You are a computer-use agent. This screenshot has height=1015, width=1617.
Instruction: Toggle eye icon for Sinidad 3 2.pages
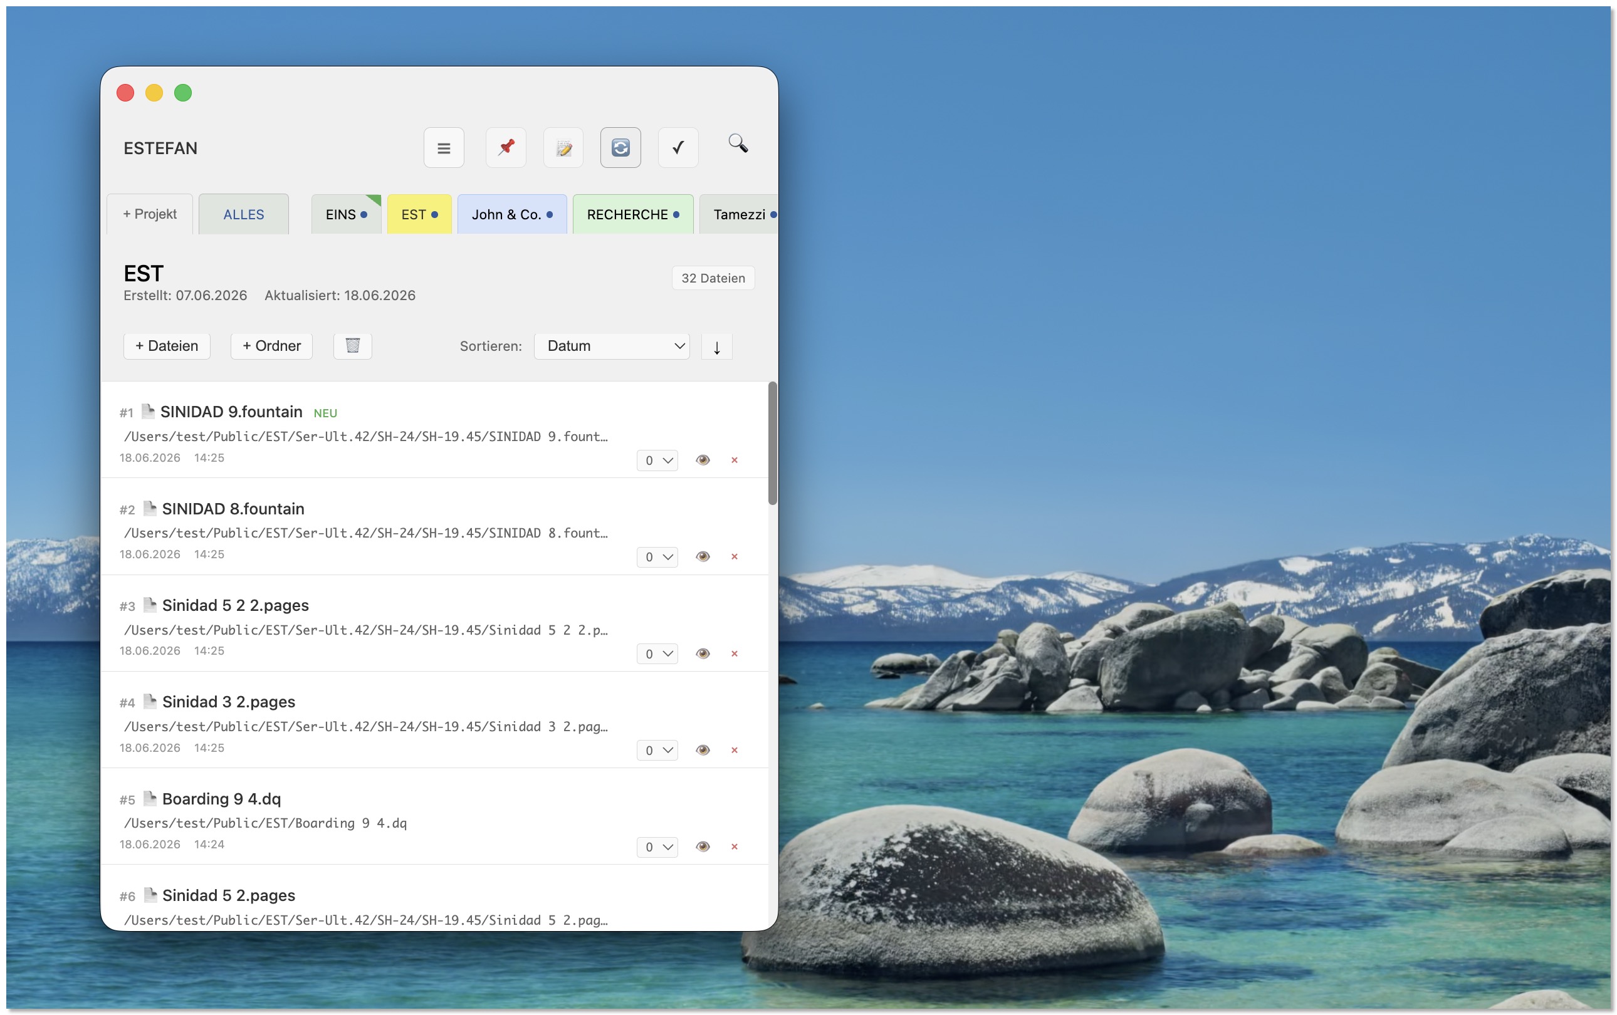[x=703, y=750]
